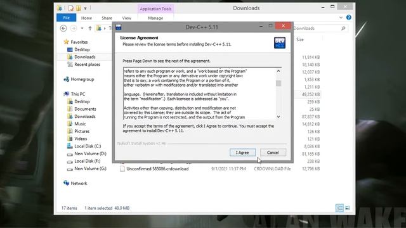Screen dimensions: 406x228
Task: Click the Music folder icon
Action: pyautogui.click(x=70, y=124)
